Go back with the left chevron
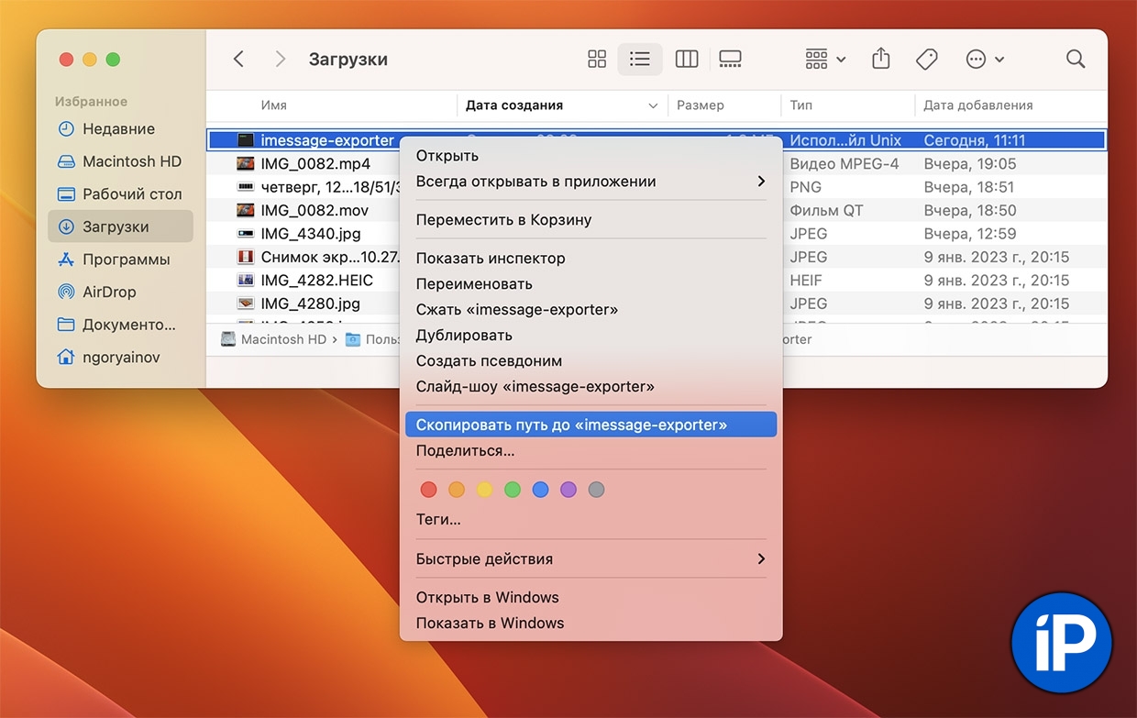Viewport: 1137px width, 718px height. click(238, 60)
